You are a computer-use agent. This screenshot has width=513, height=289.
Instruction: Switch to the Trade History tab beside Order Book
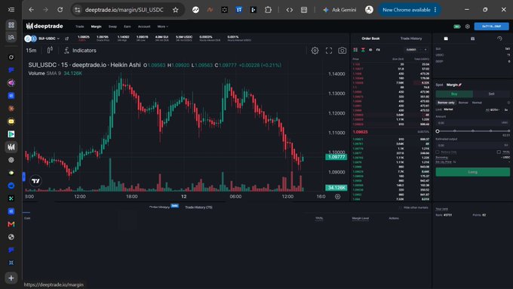tap(411, 38)
